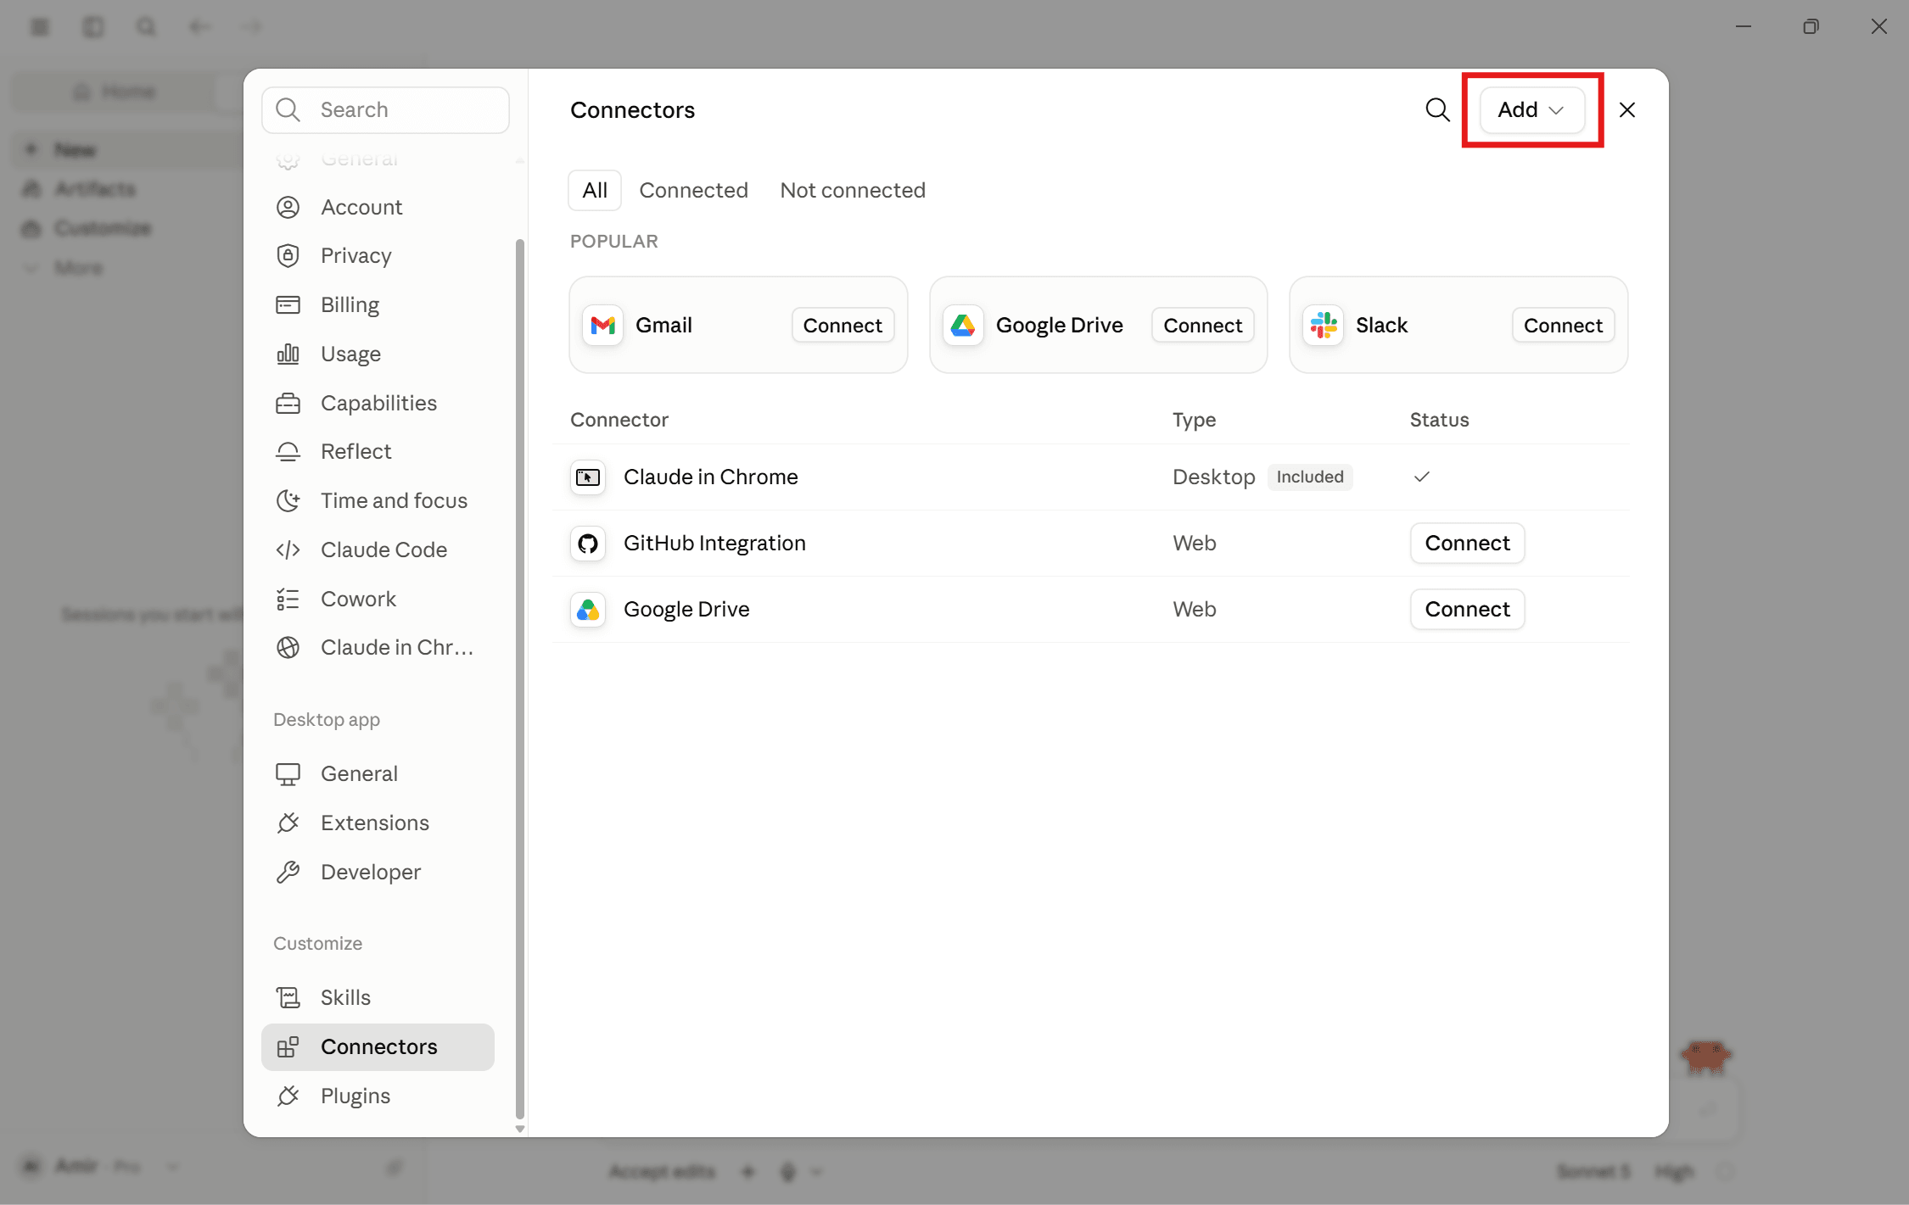The height and width of the screenshot is (1205, 1909).
Task: Open Account settings
Action: tap(378, 207)
